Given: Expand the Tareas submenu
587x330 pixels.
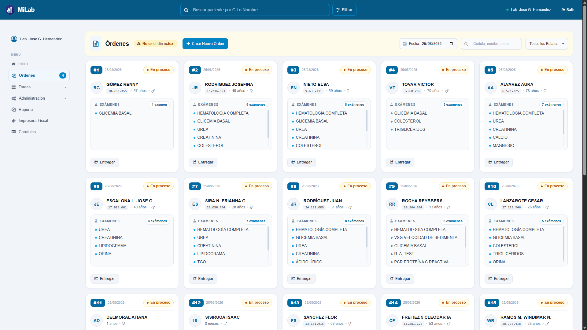Looking at the screenshot, I should coord(39,87).
